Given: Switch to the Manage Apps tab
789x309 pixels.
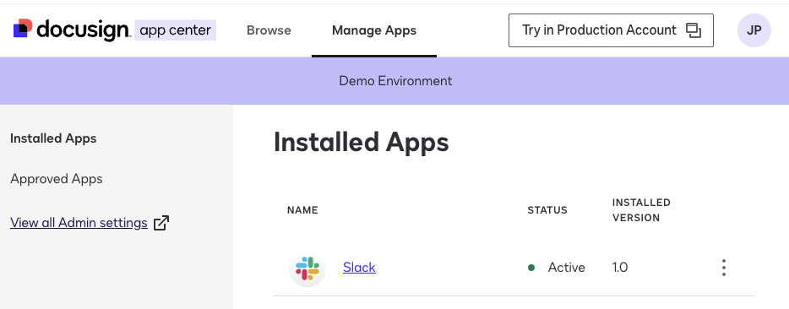Looking at the screenshot, I should [x=374, y=30].
